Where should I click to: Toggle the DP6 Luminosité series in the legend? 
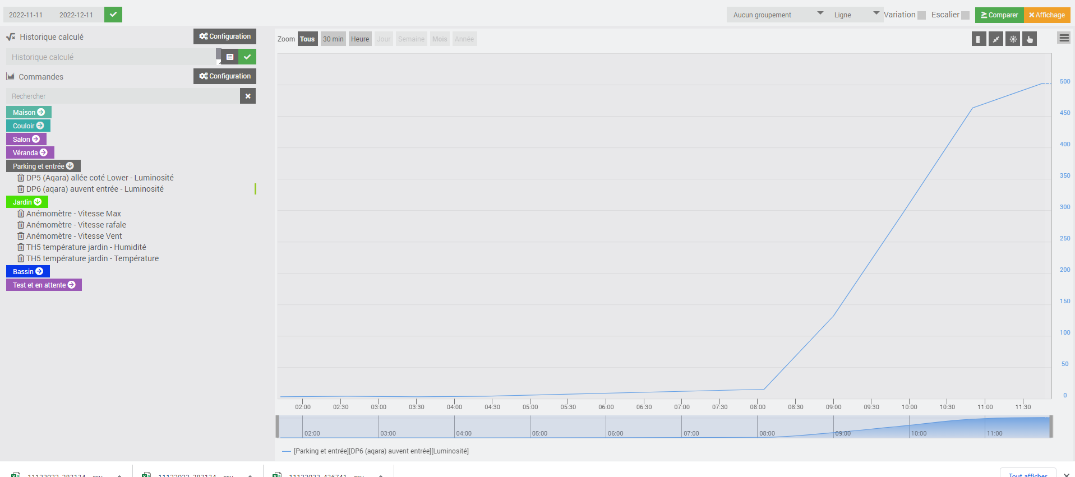click(x=375, y=451)
